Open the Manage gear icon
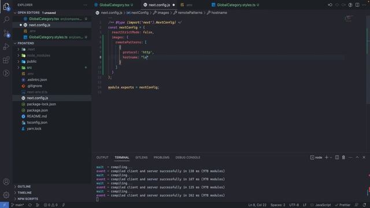The width and height of the screenshot is (370, 208). click(x=6, y=195)
